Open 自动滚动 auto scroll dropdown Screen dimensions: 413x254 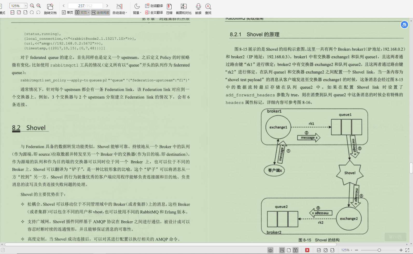point(120,9)
